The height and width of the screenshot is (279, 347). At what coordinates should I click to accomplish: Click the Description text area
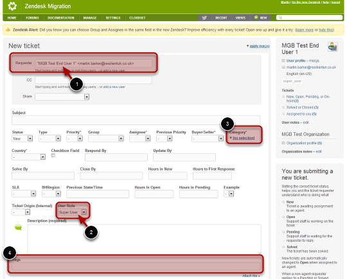[x=145, y=239]
